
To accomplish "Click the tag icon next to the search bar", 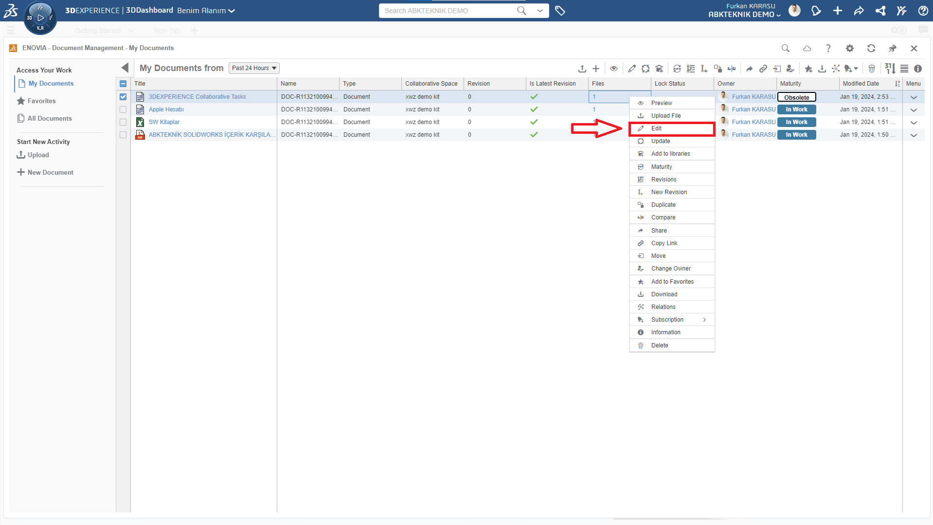I will point(560,11).
